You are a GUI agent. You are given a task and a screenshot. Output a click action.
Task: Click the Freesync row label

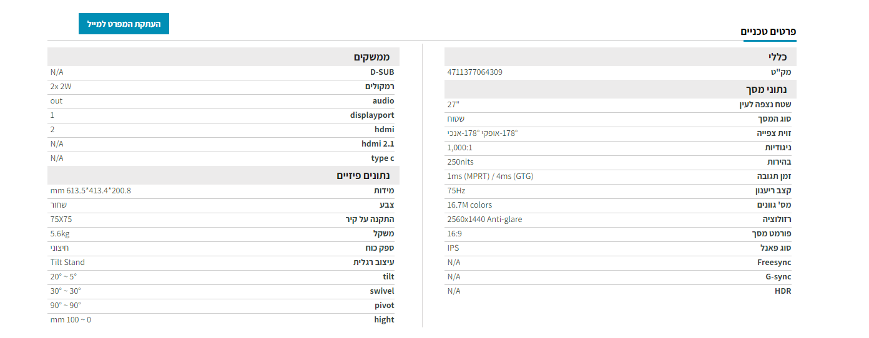click(x=774, y=263)
